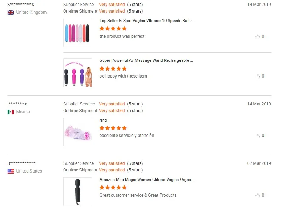Click star rating under "ring" product
Viewport: 289px width, 212px height.
pos(113,128)
